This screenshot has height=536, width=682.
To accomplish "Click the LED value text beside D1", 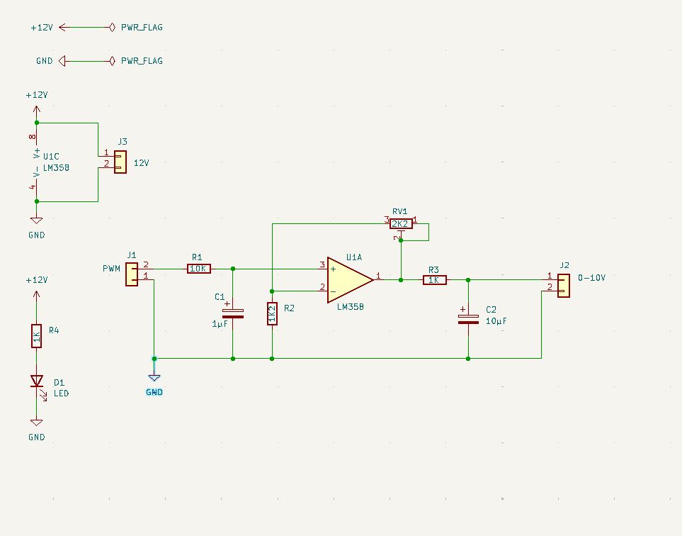I will (62, 393).
